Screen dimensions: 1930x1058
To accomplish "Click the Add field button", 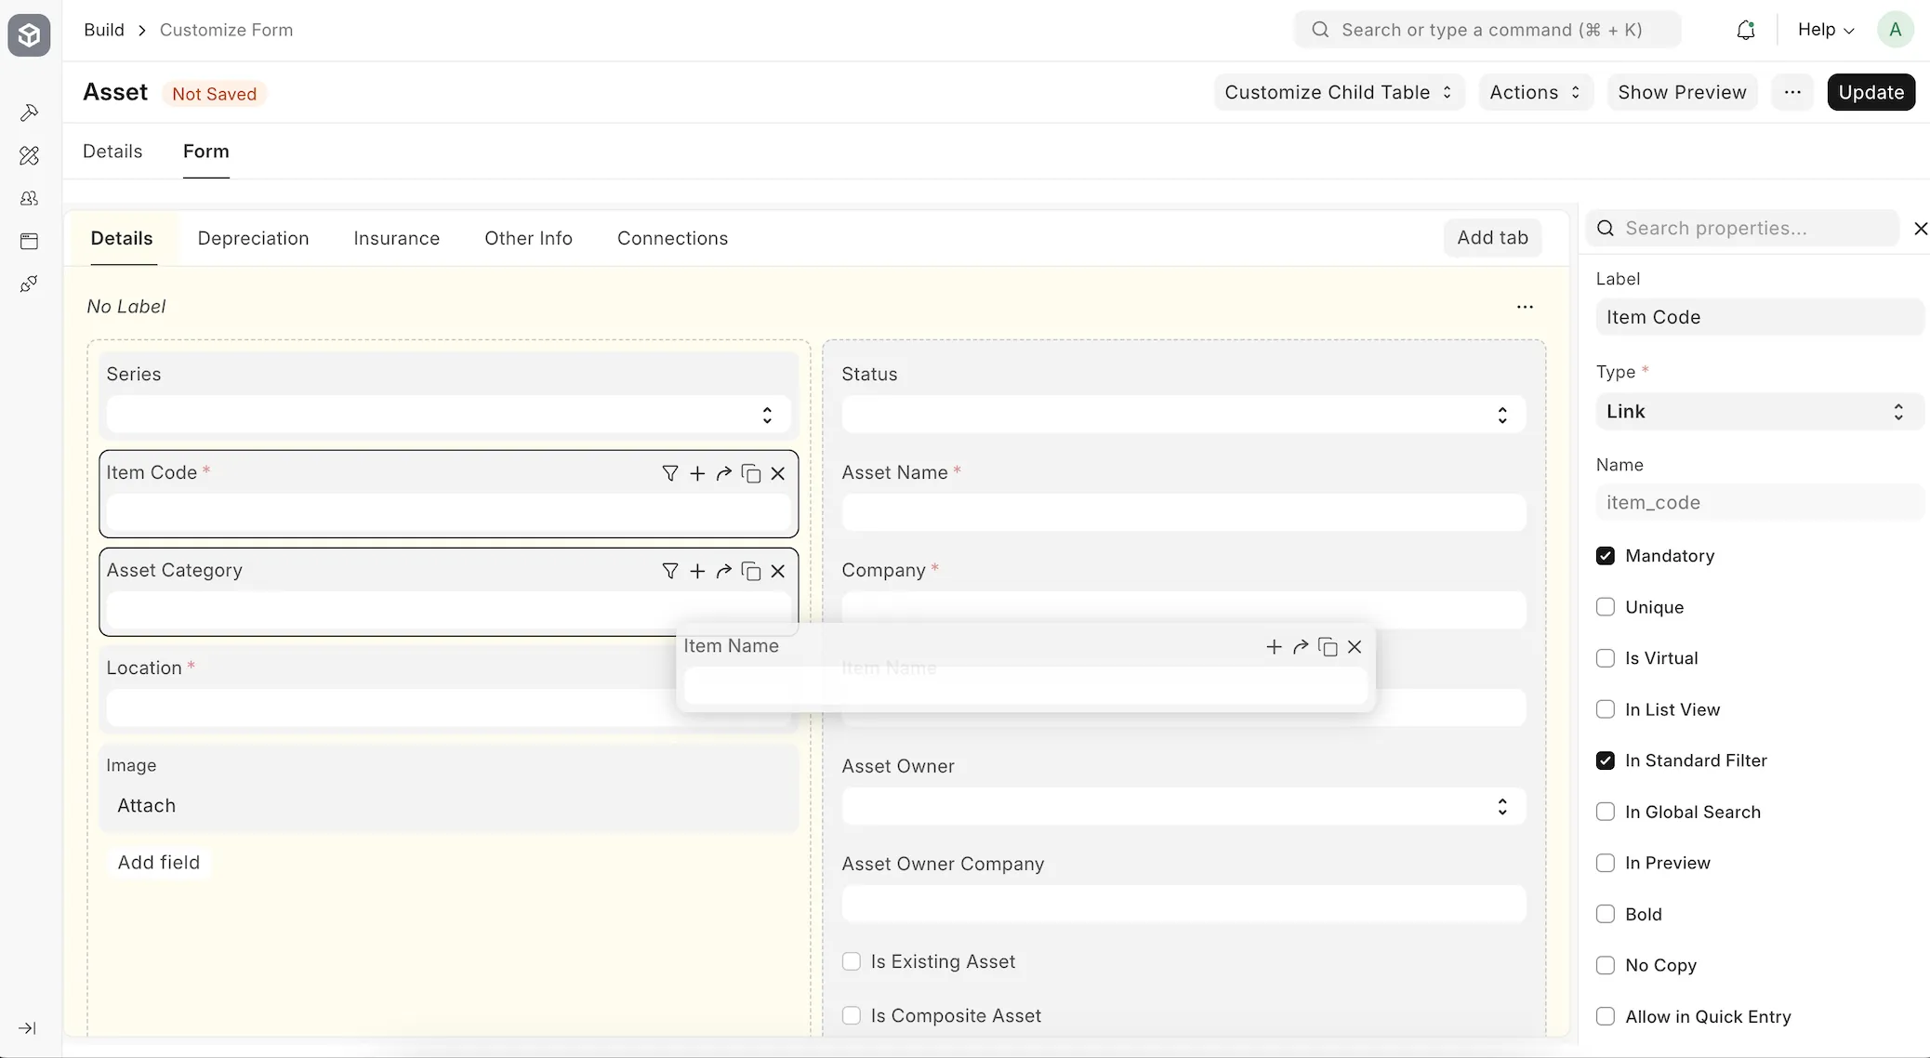I will pos(160,862).
